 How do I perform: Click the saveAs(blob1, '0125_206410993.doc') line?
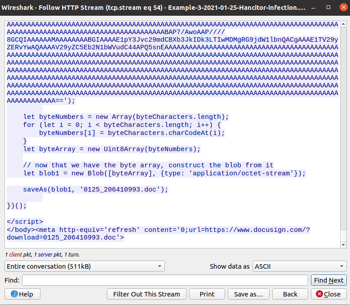pyautogui.click(x=96, y=189)
